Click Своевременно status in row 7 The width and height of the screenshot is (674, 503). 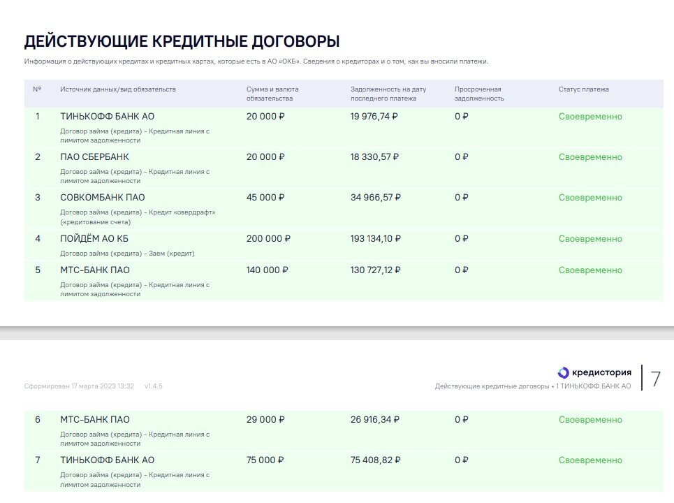click(x=590, y=460)
